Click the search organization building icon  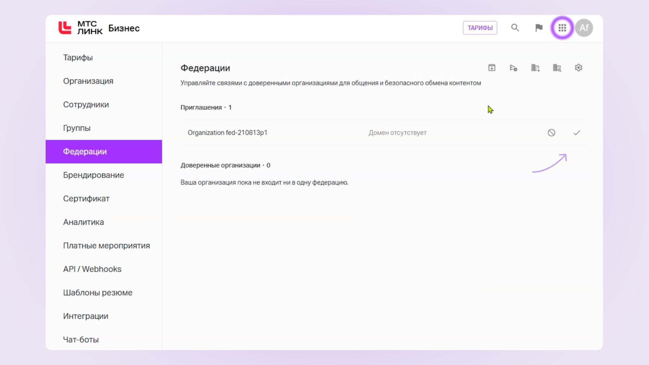tap(557, 68)
